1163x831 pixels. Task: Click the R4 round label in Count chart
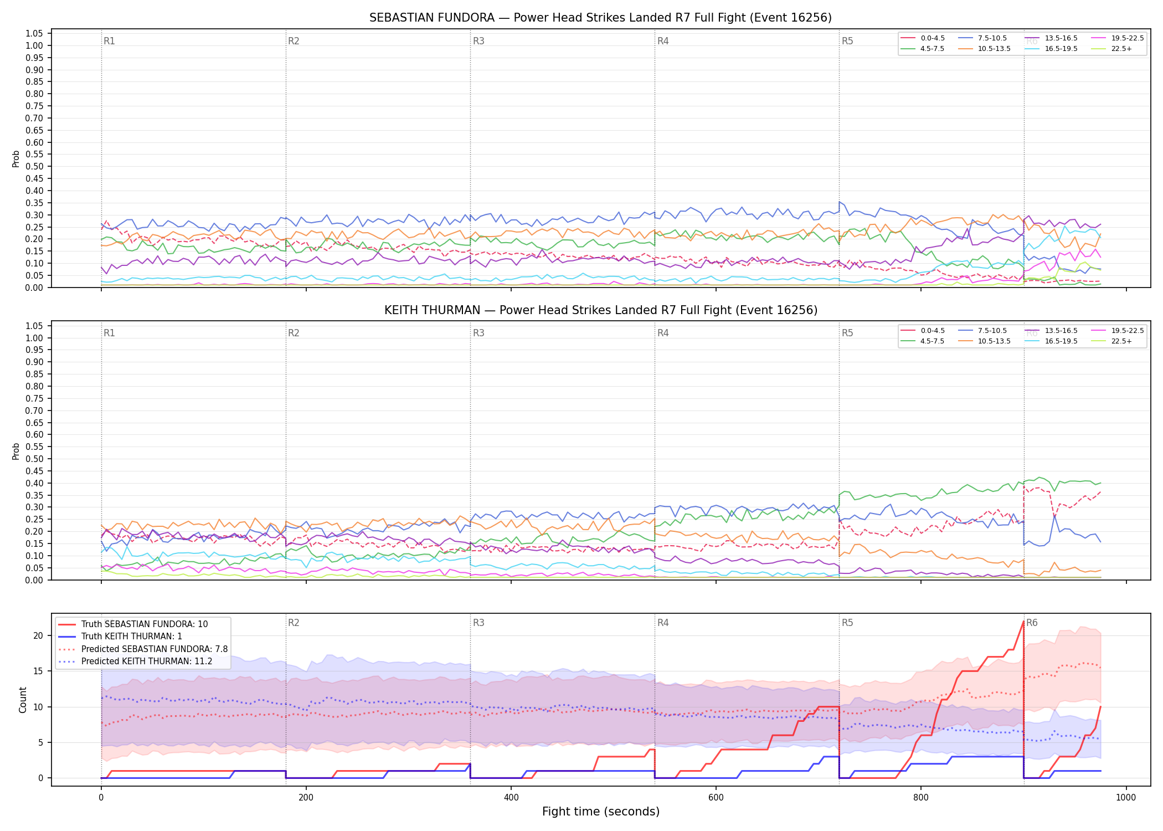click(x=663, y=623)
